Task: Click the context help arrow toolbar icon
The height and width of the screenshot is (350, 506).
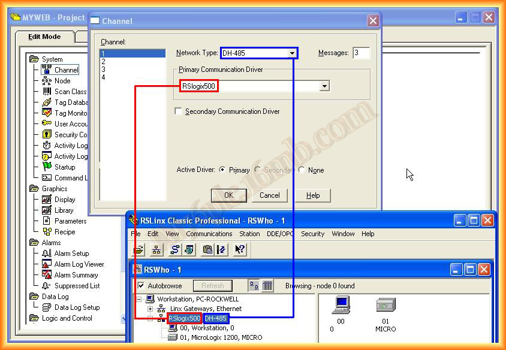Action: pyautogui.click(x=240, y=250)
